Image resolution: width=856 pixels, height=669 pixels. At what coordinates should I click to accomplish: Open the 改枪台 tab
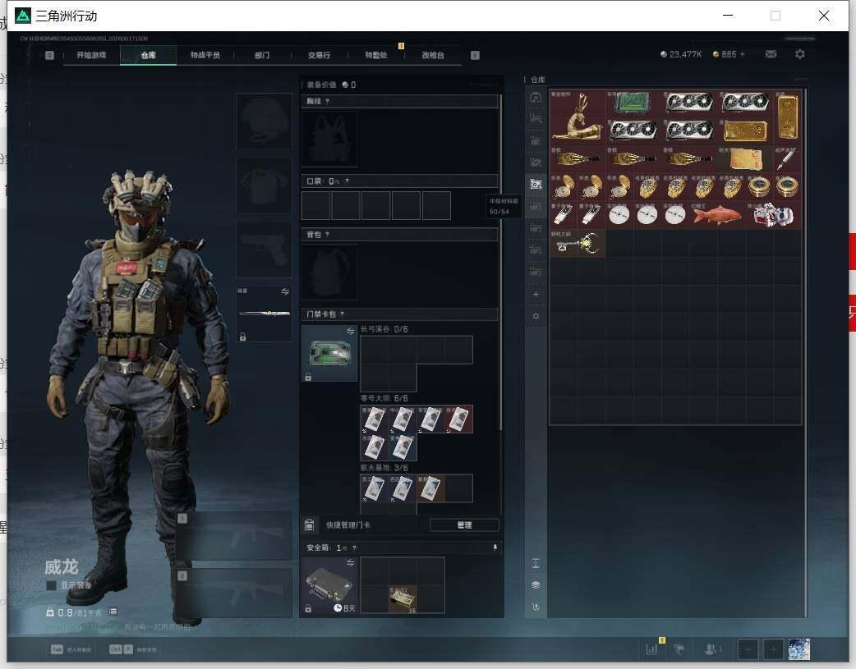433,55
